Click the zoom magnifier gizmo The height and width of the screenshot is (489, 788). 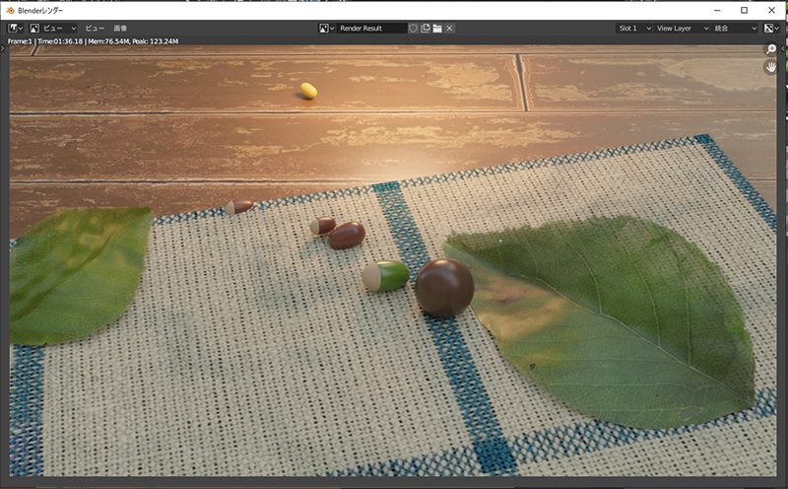pyautogui.click(x=770, y=49)
